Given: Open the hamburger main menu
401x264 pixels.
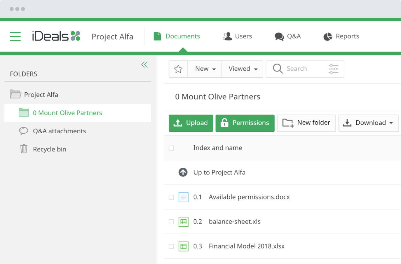Looking at the screenshot, I should pos(15,36).
